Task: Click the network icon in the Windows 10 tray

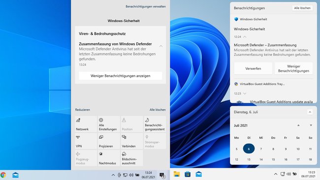Action: coord(126,175)
